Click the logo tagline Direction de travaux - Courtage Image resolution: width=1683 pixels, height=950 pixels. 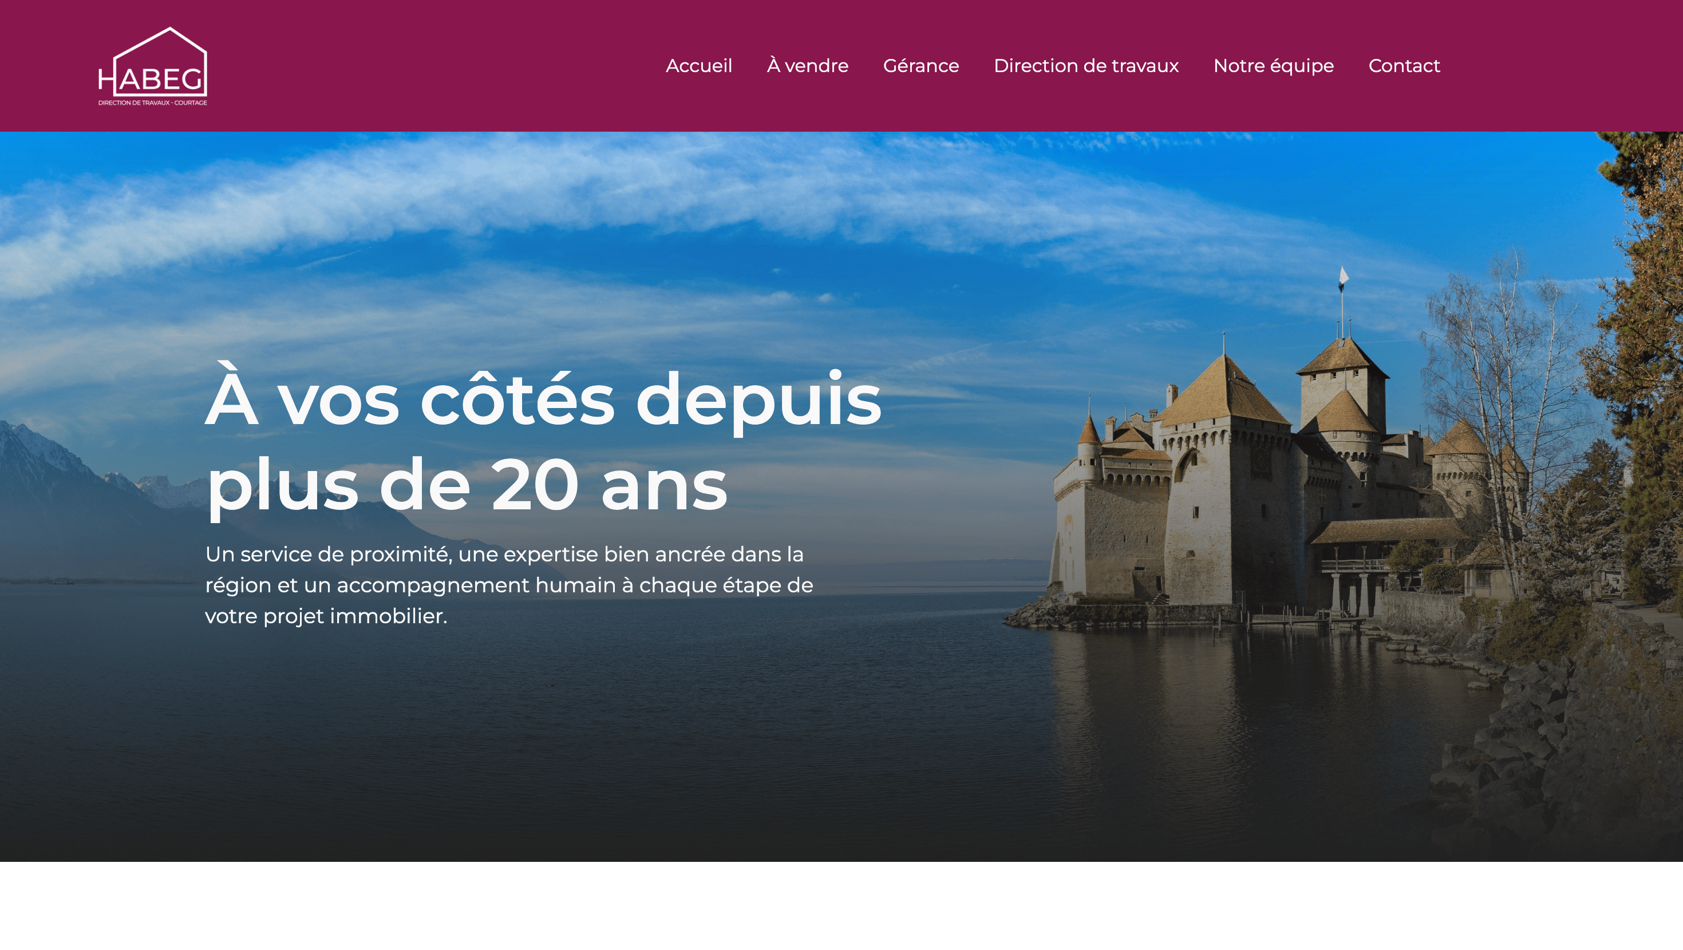click(152, 102)
